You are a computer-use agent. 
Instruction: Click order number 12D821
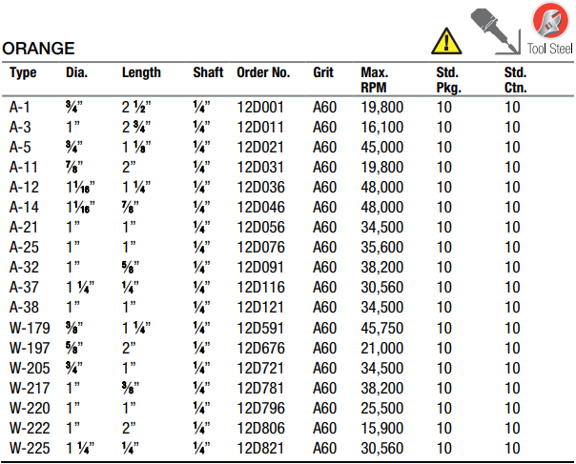(262, 448)
